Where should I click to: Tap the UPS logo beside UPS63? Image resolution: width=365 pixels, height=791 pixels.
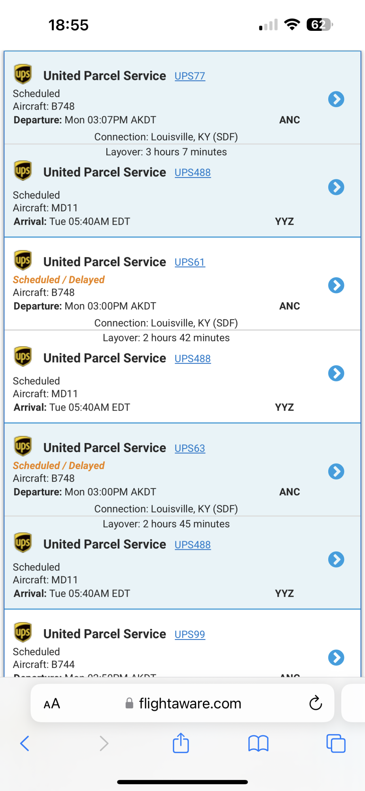point(23,446)
